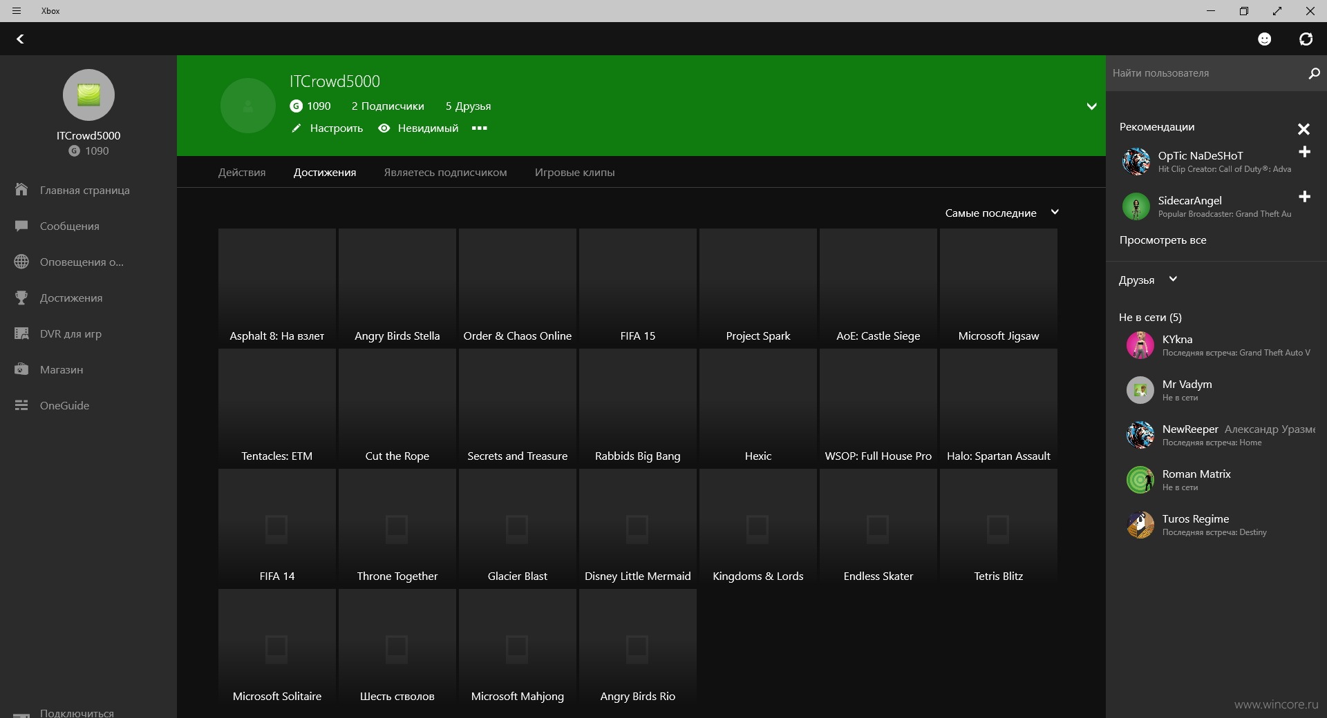Open Asphalt 8: На взлет tile
The image size is (1327, 718).
coord(277,288)
